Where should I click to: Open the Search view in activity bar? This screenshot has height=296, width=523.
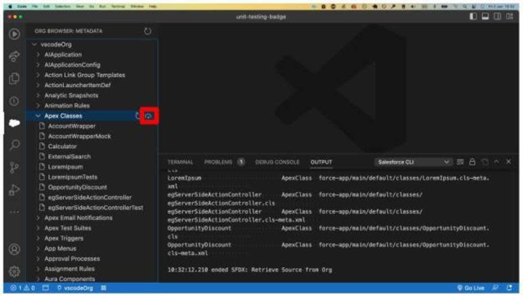point(14,145)
